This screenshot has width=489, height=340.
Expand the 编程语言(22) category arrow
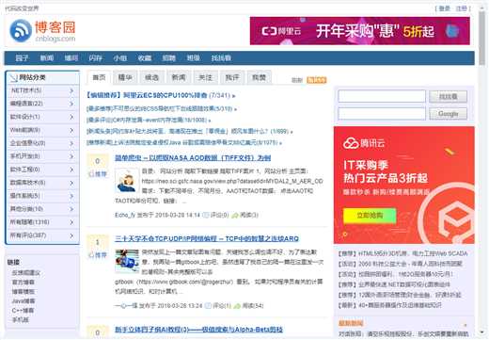(x=71, y=104)
